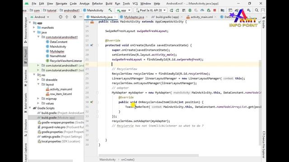Click the green Debug app bug icon

tap(190, 10)
